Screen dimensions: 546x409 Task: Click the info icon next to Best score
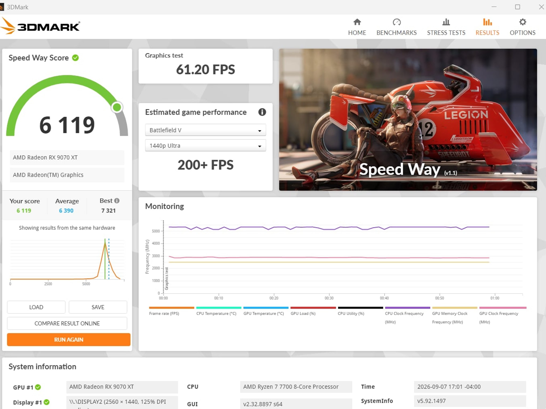(x=117, y=201)
